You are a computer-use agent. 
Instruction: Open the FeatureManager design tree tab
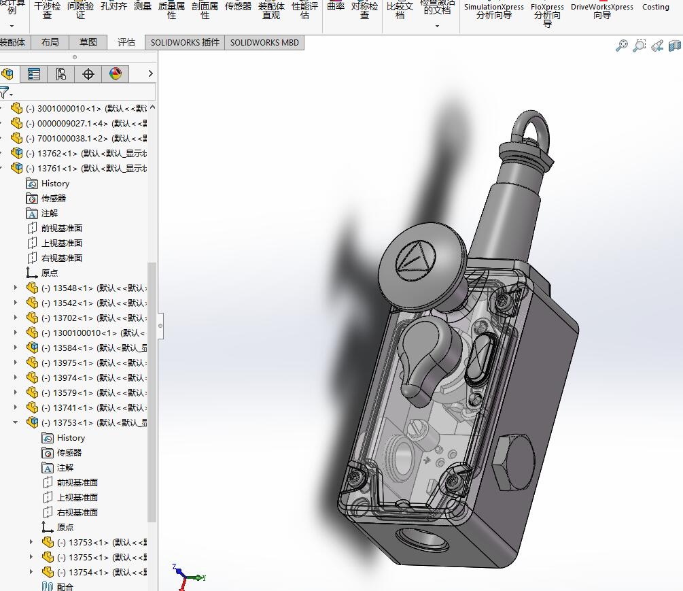point(7,73)
